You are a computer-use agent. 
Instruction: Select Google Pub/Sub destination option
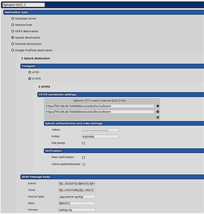[12, 50]
